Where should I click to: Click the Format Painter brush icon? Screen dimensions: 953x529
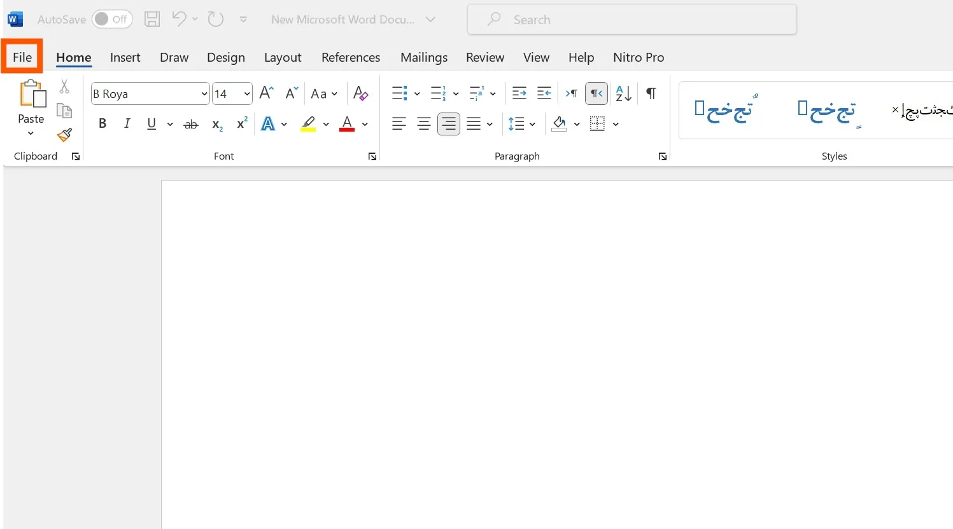(x=64, y=135)
